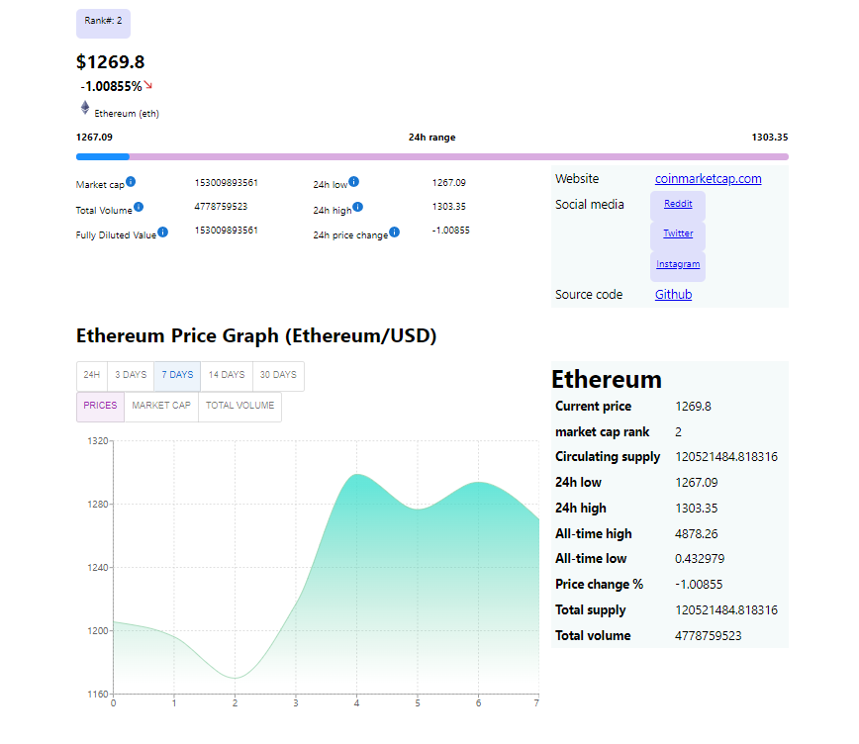Open the Twitter social media link
Screen dimensions: 859x744
pyautogui.click(x=678, y=233)
